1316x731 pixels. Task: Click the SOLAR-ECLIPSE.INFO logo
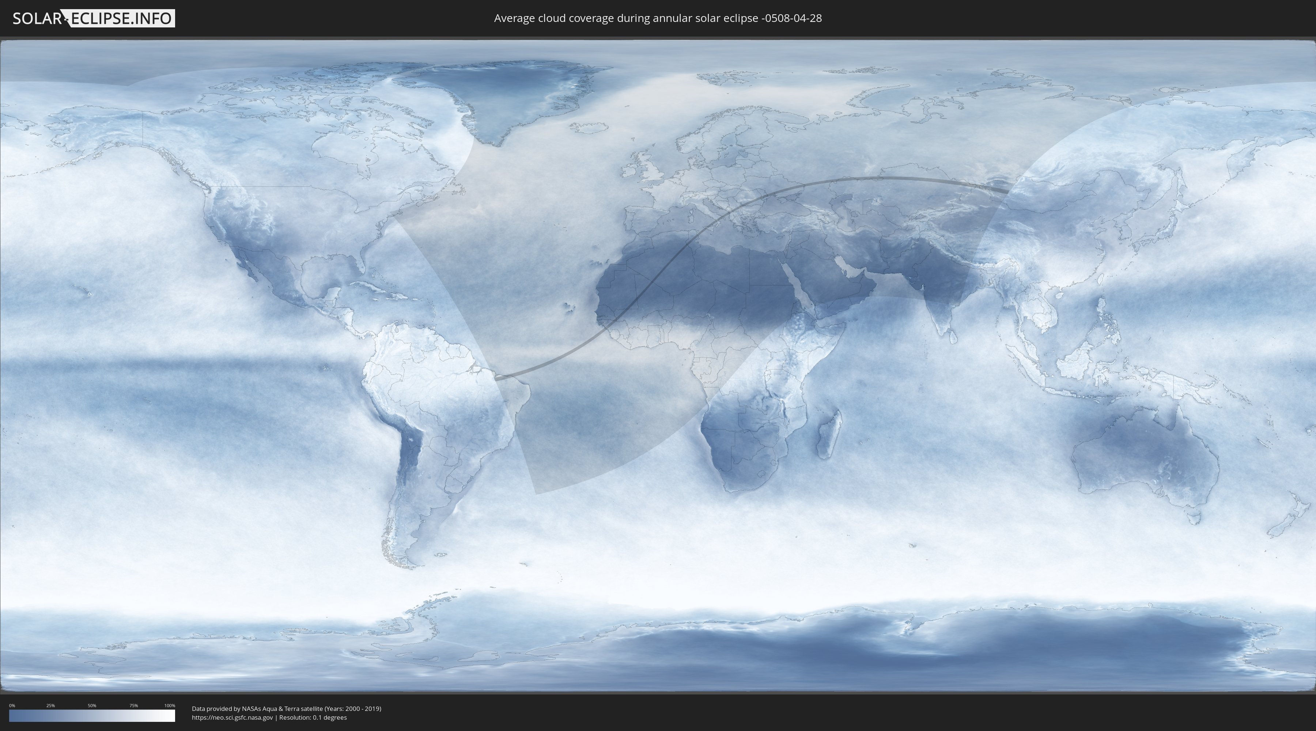click(94, 18)
